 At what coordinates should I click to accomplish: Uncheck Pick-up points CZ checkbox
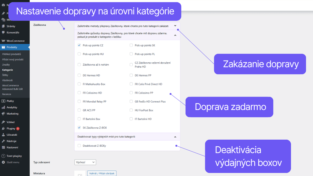pos(79,45)
